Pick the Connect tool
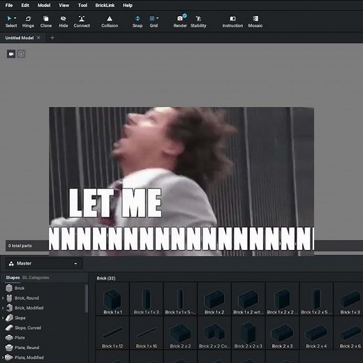This screenshot has height=363, width=363. coord(82,22)
